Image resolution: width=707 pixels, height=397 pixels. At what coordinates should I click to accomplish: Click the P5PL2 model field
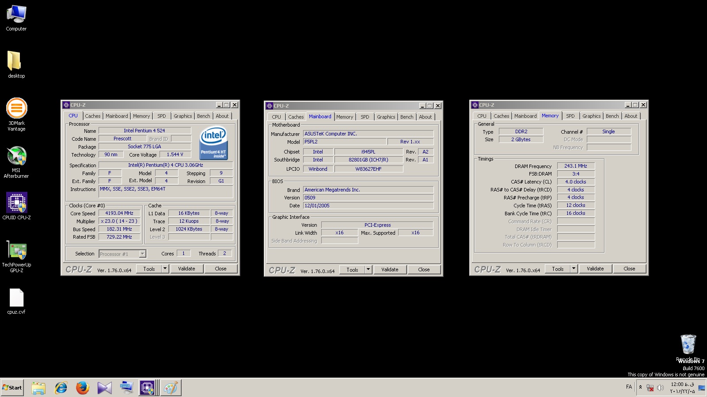click(x=345, y=142)
